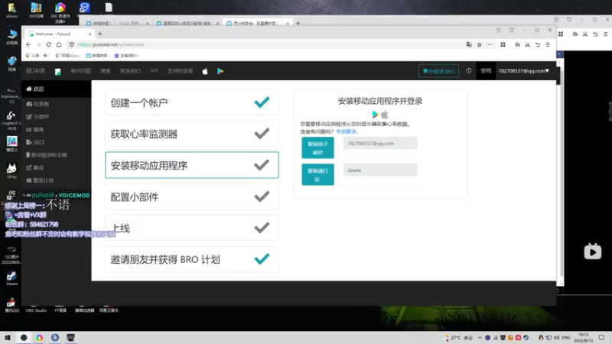Screen dimensions: 612x344
Task: Click the copy passcode button
Action: point(317,174)
